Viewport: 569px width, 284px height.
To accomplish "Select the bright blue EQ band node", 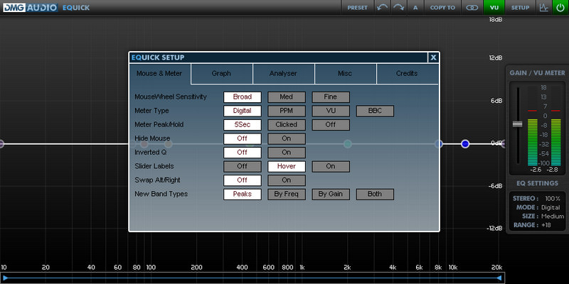I will point(465,144).
